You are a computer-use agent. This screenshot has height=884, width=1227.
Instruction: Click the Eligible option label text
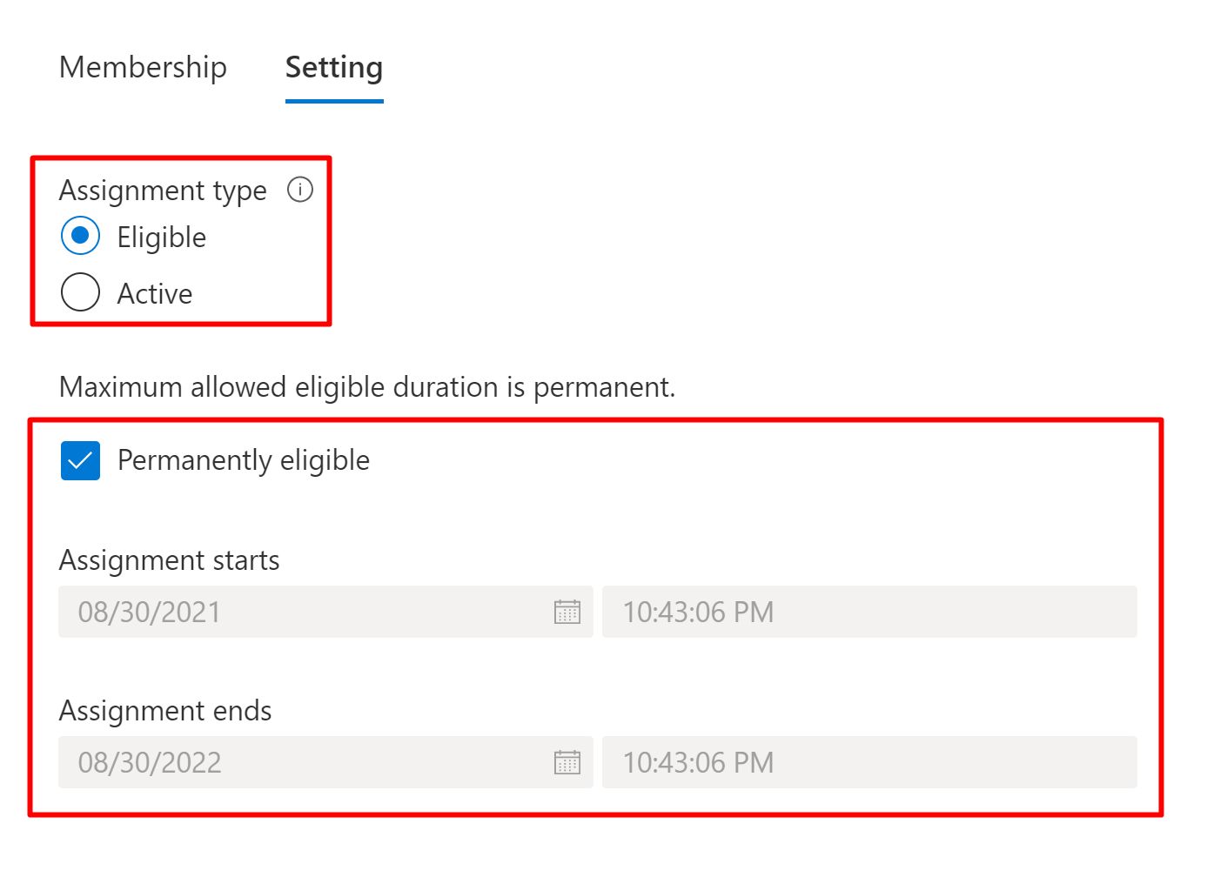(x=162, y=238)
